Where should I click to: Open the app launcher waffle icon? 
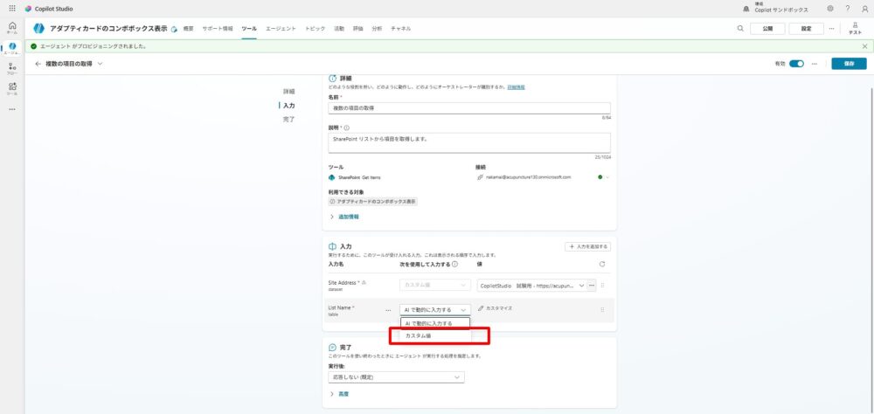pos(11,9)
